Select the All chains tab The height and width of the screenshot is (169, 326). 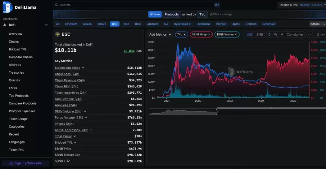pyautogui.click(x=57, y=24)
